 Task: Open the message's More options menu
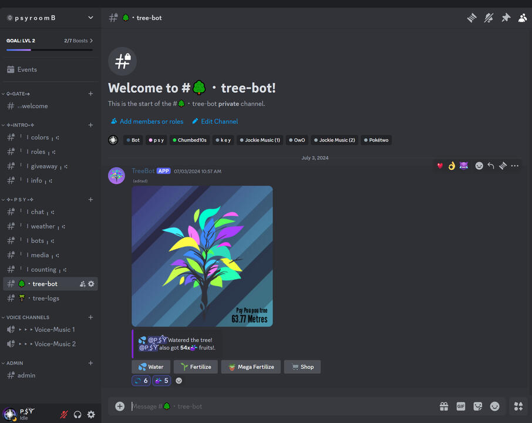515,166
